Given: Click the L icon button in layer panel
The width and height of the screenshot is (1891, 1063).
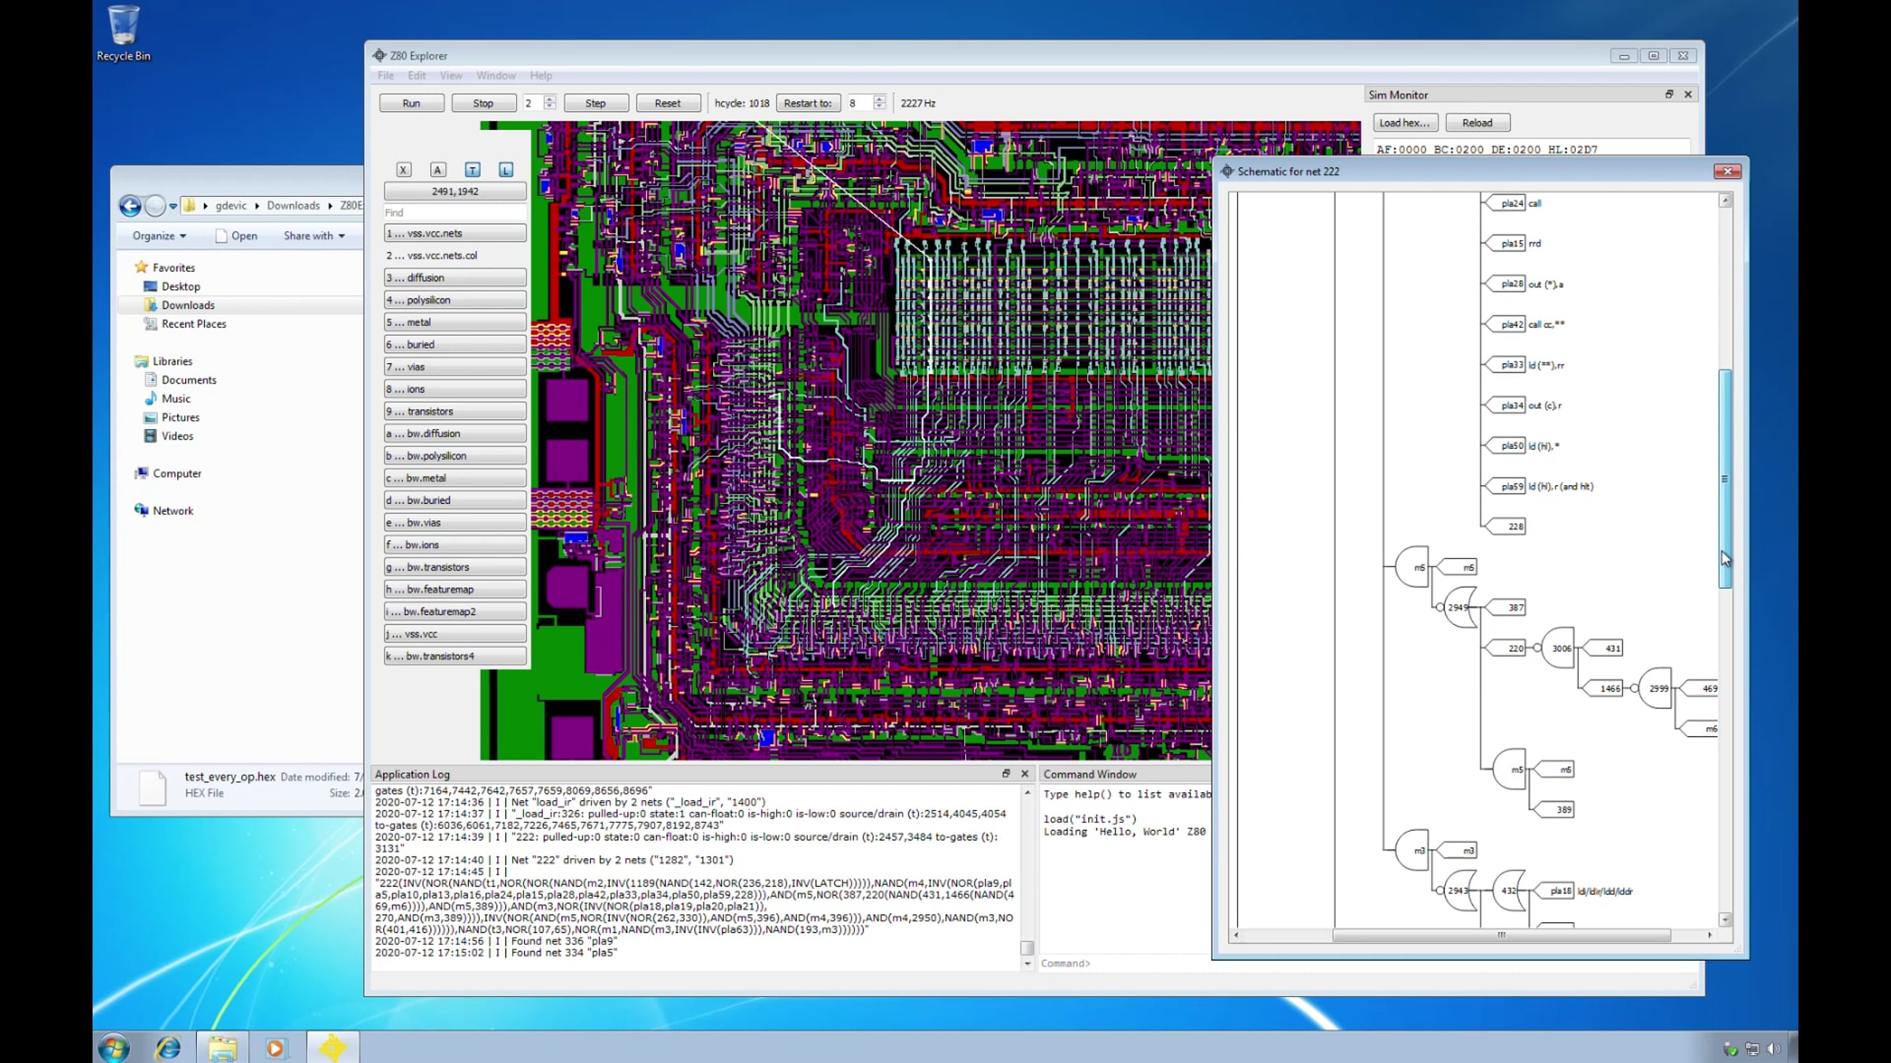Looking at the screenshot, I should (x=506, y=169).
